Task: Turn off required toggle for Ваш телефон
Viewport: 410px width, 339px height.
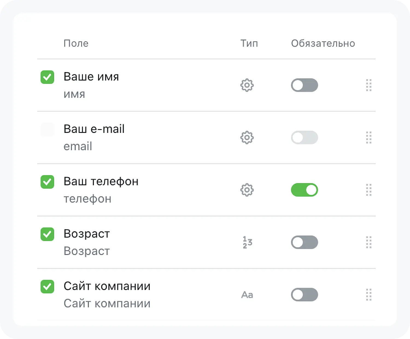Action: 304,190
